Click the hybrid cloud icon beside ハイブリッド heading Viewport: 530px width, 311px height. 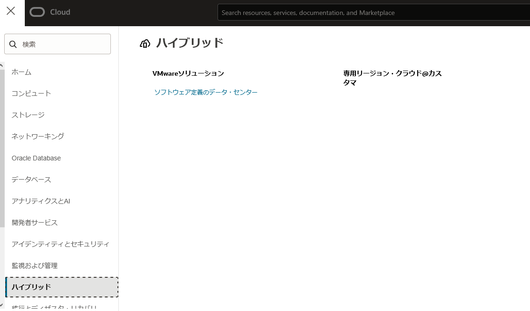(x=145, y=43)
